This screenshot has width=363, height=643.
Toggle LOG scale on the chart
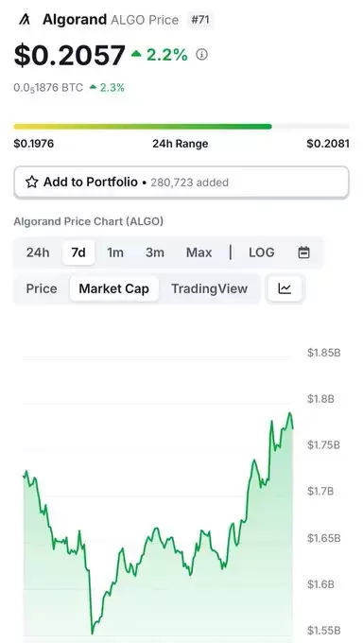pyautogui.click(x=261, y=252)
